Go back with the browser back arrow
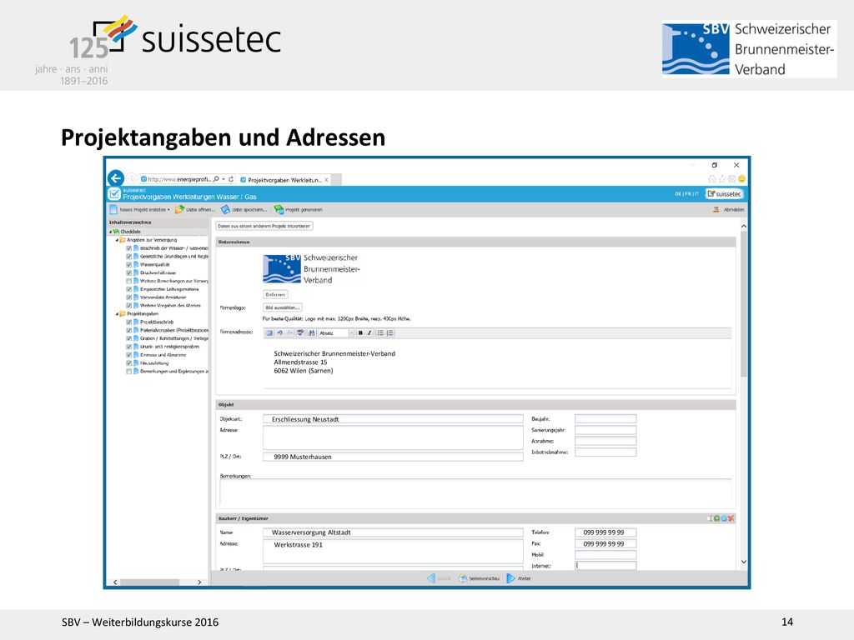Image resolution: width=854 pixels, height=640 pixels. pos(115,178)
